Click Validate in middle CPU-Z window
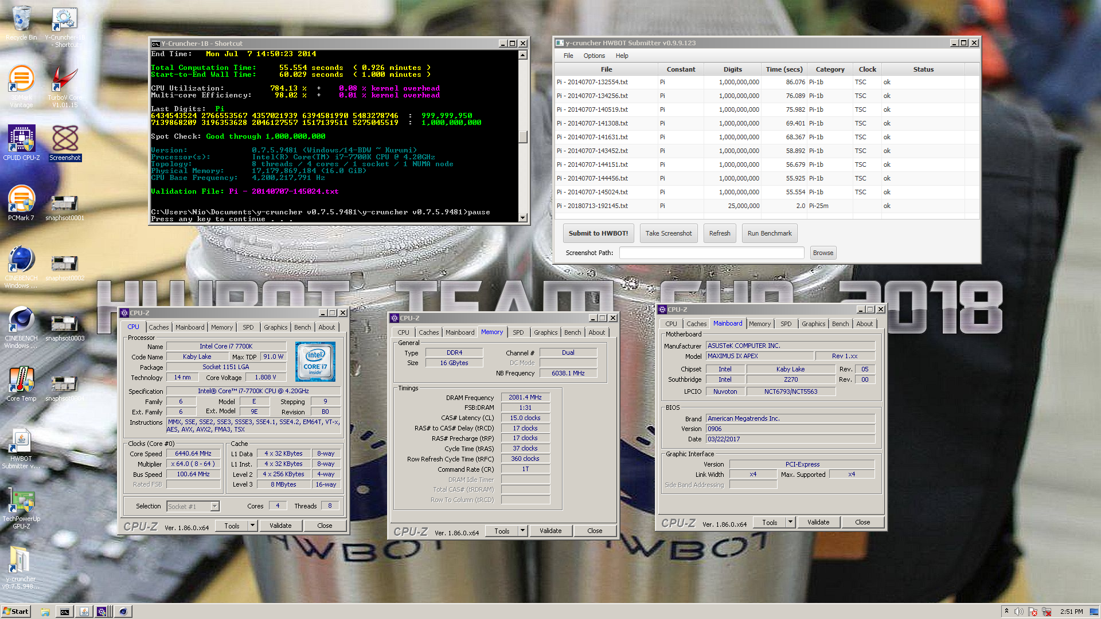The image size is (1101, 619). [550, 531]
